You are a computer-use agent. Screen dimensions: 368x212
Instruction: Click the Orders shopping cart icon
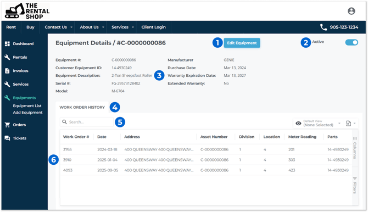(7, 125)
